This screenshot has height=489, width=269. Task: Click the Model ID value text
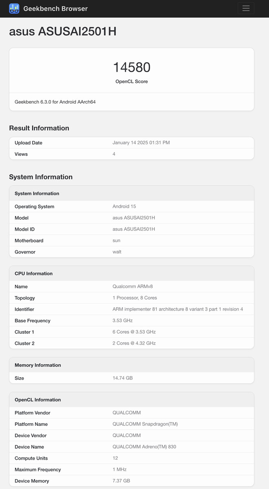tap(134, 229)
